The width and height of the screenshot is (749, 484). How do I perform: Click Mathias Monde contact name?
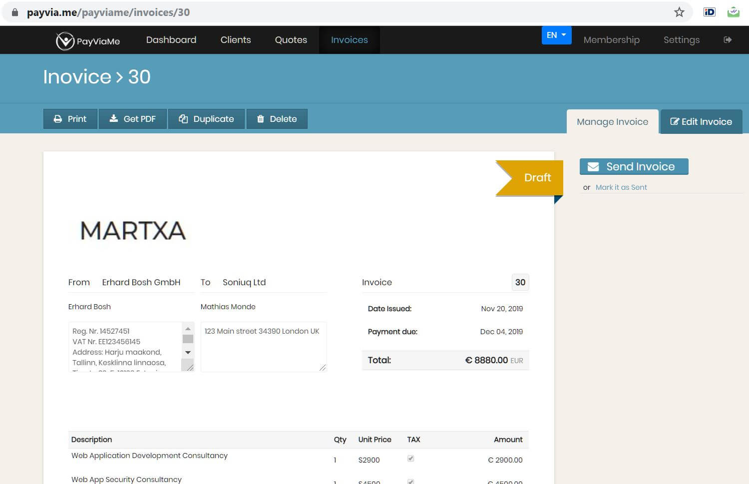pos(228,307)
